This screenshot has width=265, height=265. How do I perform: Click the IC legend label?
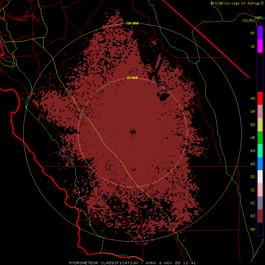pos(253,190)
